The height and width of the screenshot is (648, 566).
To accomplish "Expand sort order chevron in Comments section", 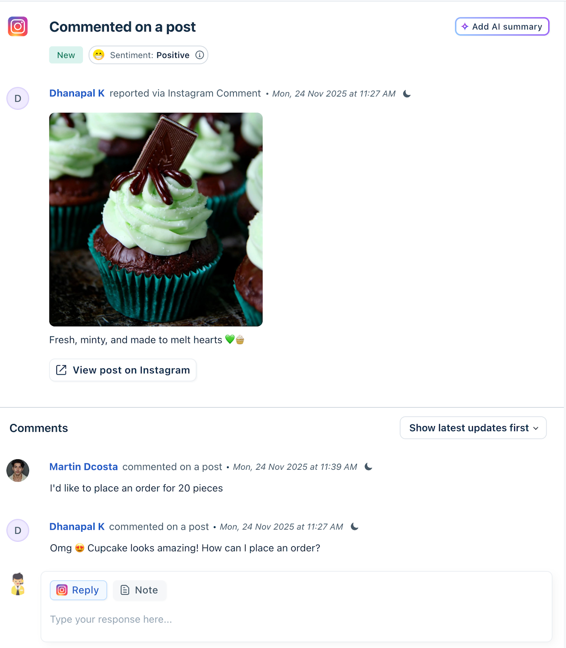I will coord(536,428).
